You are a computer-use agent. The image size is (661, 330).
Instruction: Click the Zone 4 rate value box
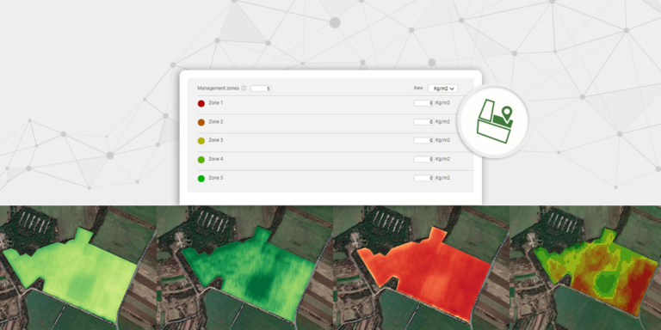(x=423, y=159)
